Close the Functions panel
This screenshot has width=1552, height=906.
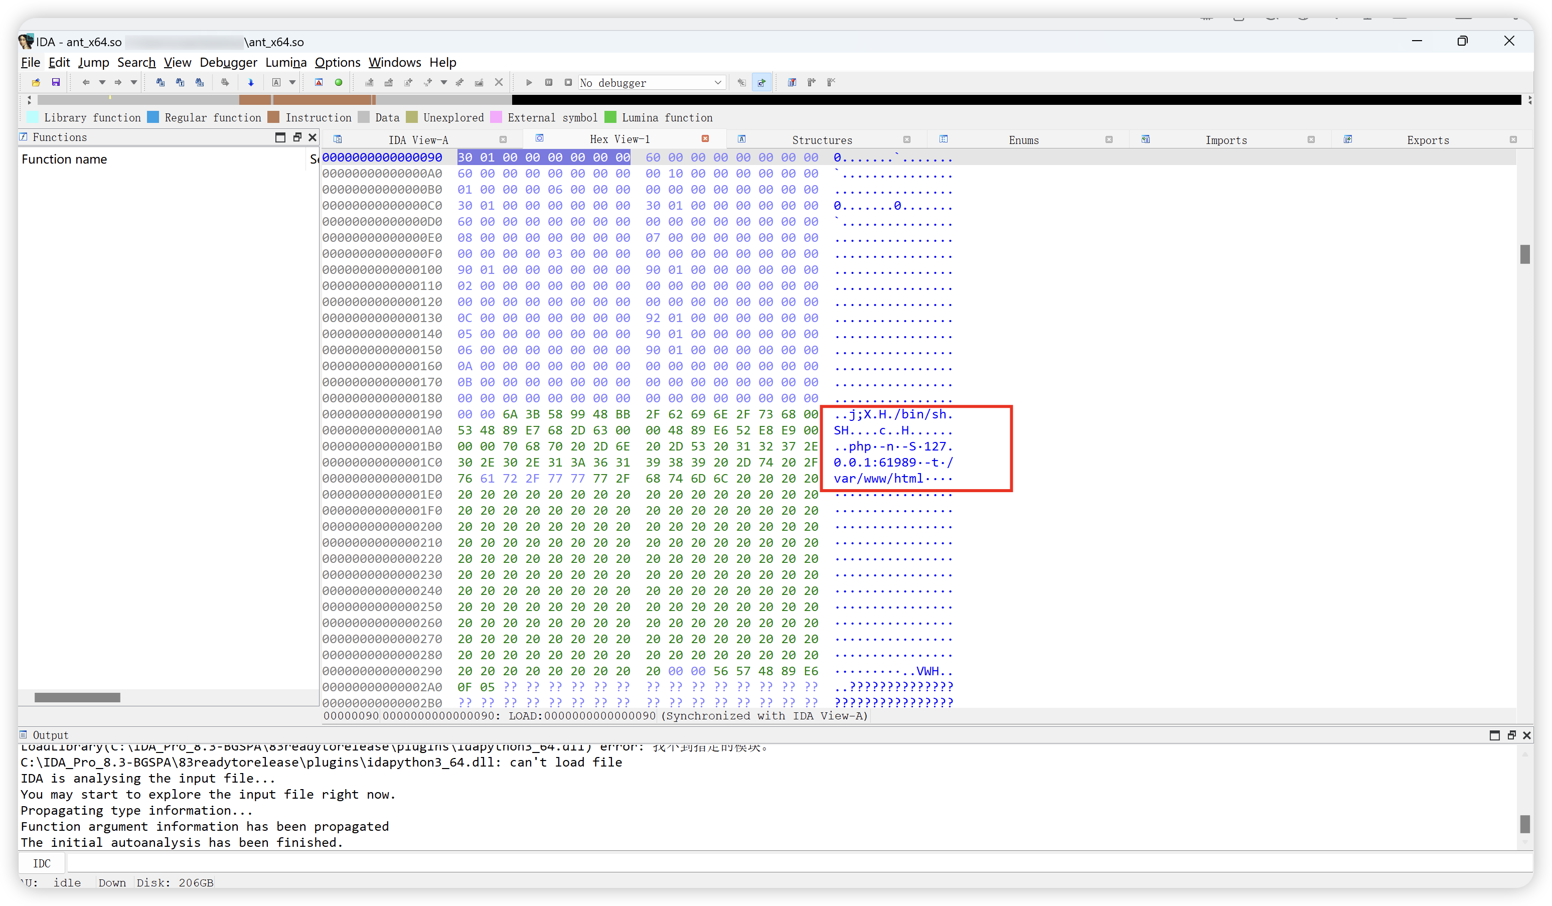tap(312, 137)
